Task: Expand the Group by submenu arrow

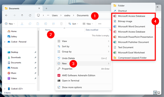Action: coord(109,52)
